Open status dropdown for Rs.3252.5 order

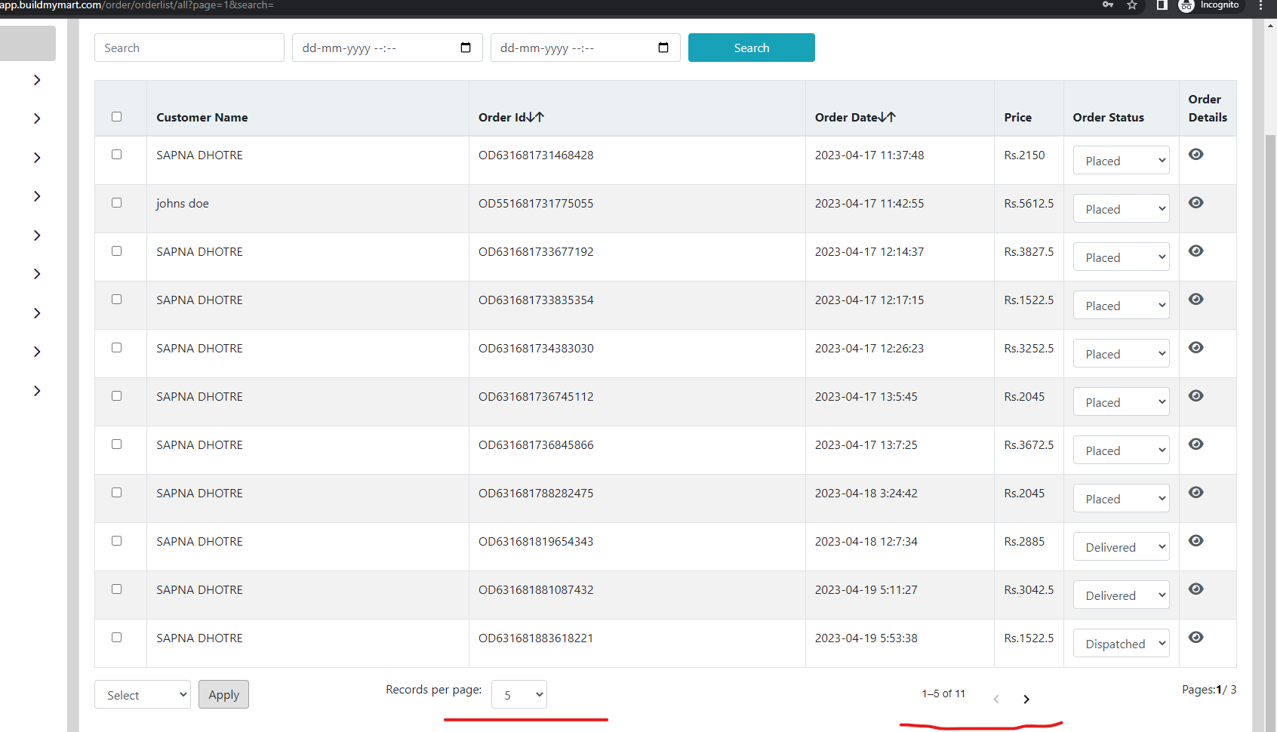click(x=1121, y=353)
